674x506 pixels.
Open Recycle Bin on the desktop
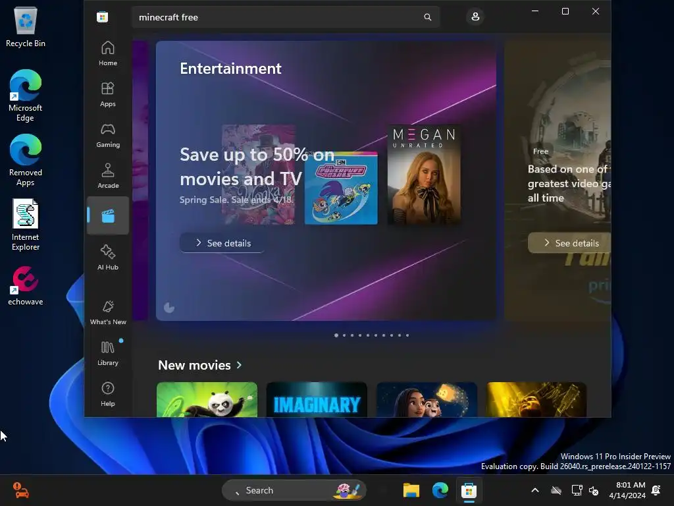(x=26, y=27)
